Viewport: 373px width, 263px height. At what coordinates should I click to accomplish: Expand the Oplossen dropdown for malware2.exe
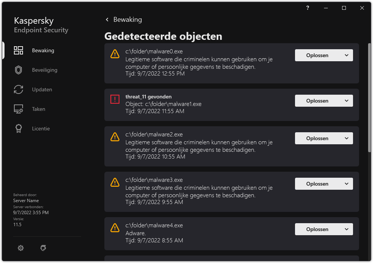point(347,138)
